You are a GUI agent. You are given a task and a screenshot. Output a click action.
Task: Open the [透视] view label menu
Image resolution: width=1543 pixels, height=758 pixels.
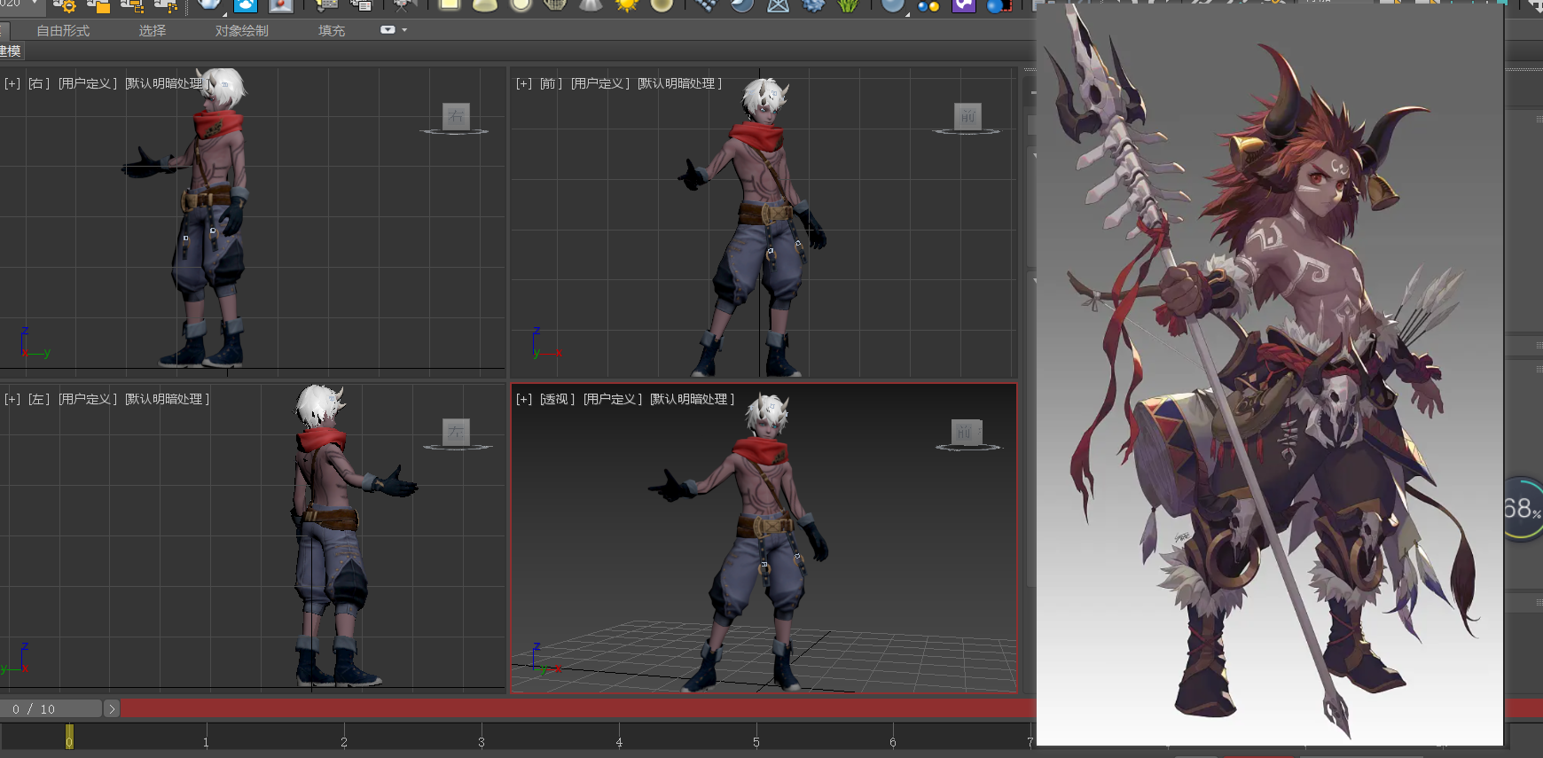(557, 400)
